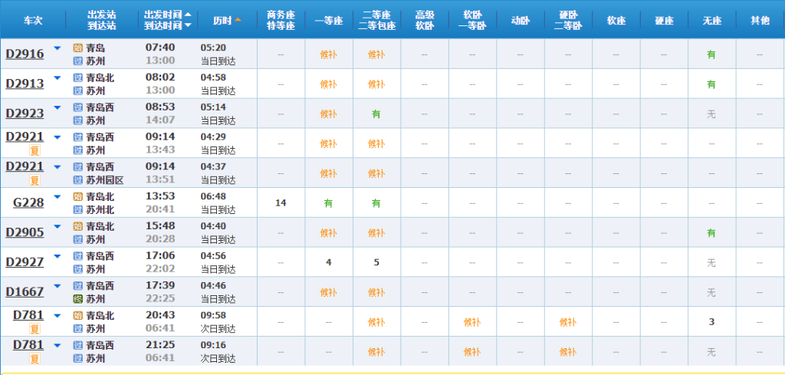Sort trains by 历时 duration header

(x=226, y=20)
